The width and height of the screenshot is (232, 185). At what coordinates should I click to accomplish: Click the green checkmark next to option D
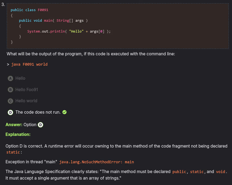(x=64, y=112)
